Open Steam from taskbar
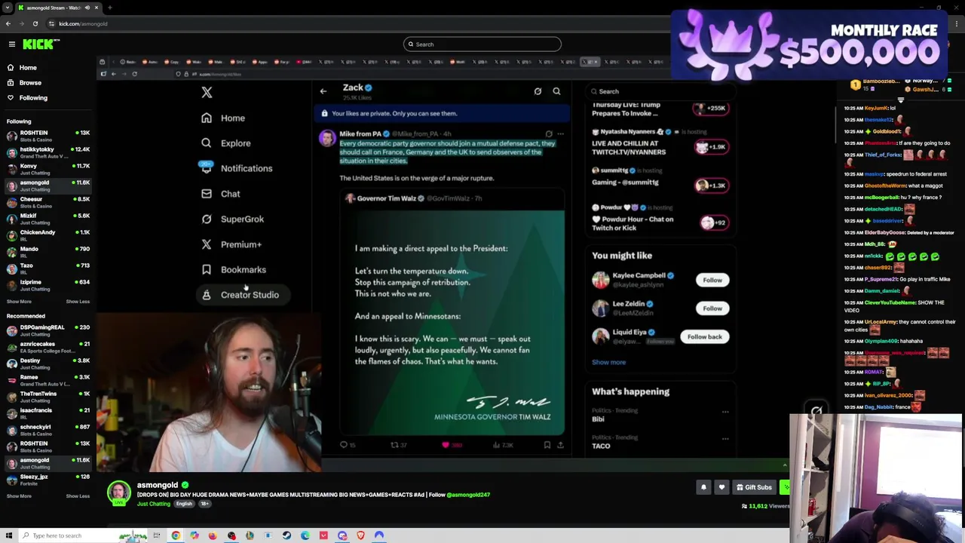This screenshot has height=543, width=965. point(286,536)
